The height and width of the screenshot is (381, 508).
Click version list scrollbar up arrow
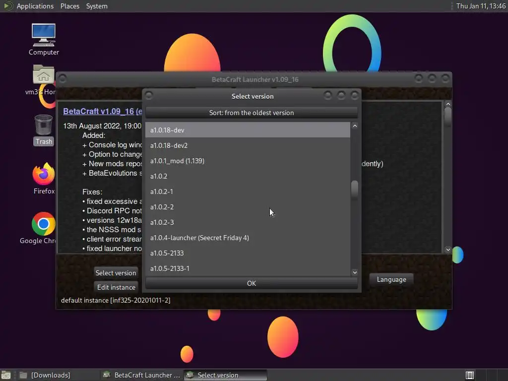point(355,126)
